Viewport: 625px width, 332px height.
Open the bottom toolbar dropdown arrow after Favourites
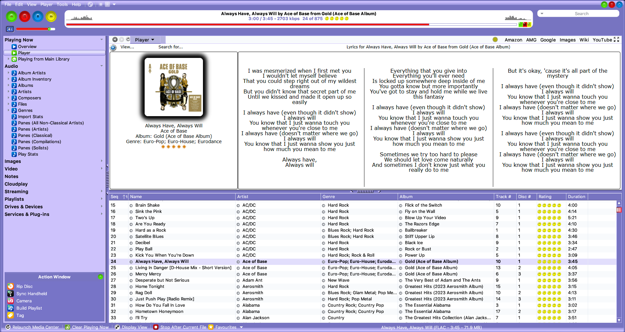[x=241, y=327]
